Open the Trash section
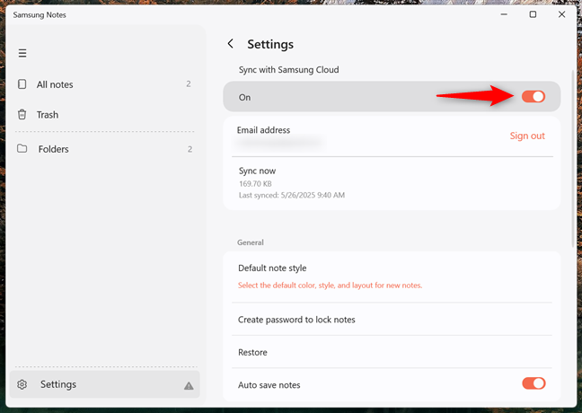Screen dimensions: 582x413 pyautogui.click(x=104, y=114)
